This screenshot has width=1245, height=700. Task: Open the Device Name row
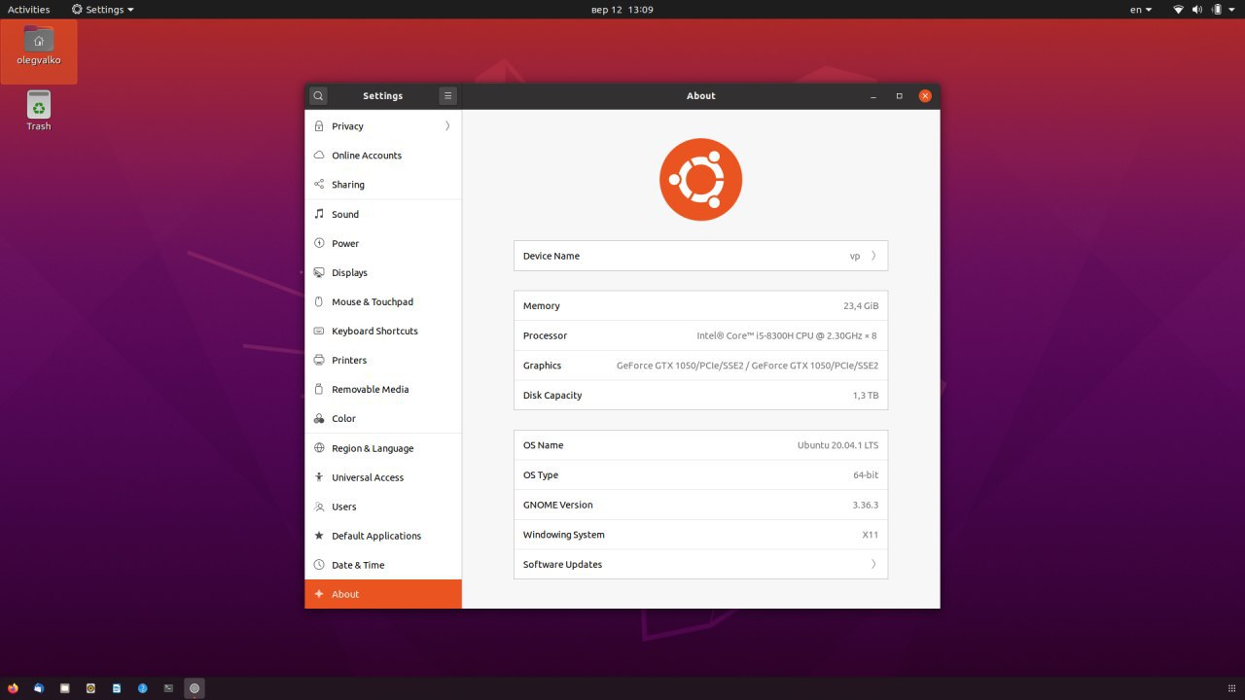pos(700,256)
